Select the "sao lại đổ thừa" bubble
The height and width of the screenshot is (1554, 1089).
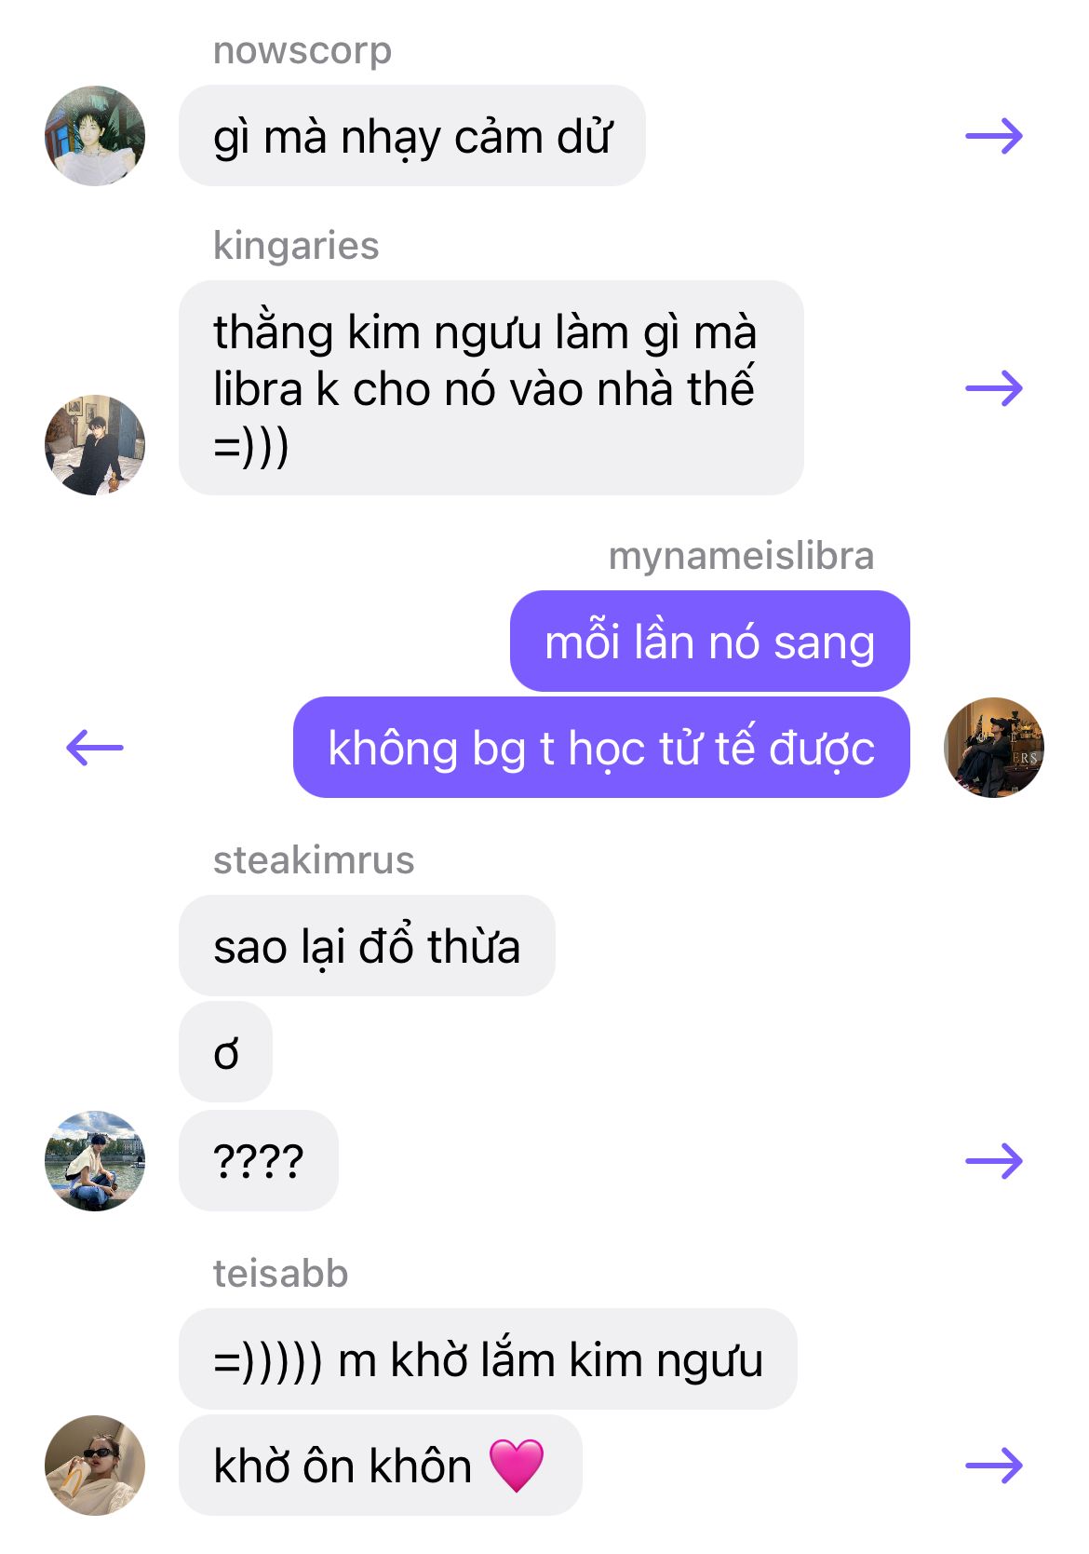point(367,946)
